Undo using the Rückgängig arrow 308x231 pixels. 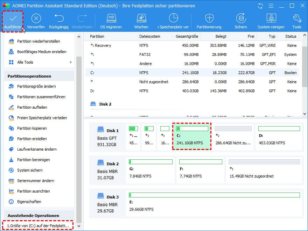[x=59, y=19]
